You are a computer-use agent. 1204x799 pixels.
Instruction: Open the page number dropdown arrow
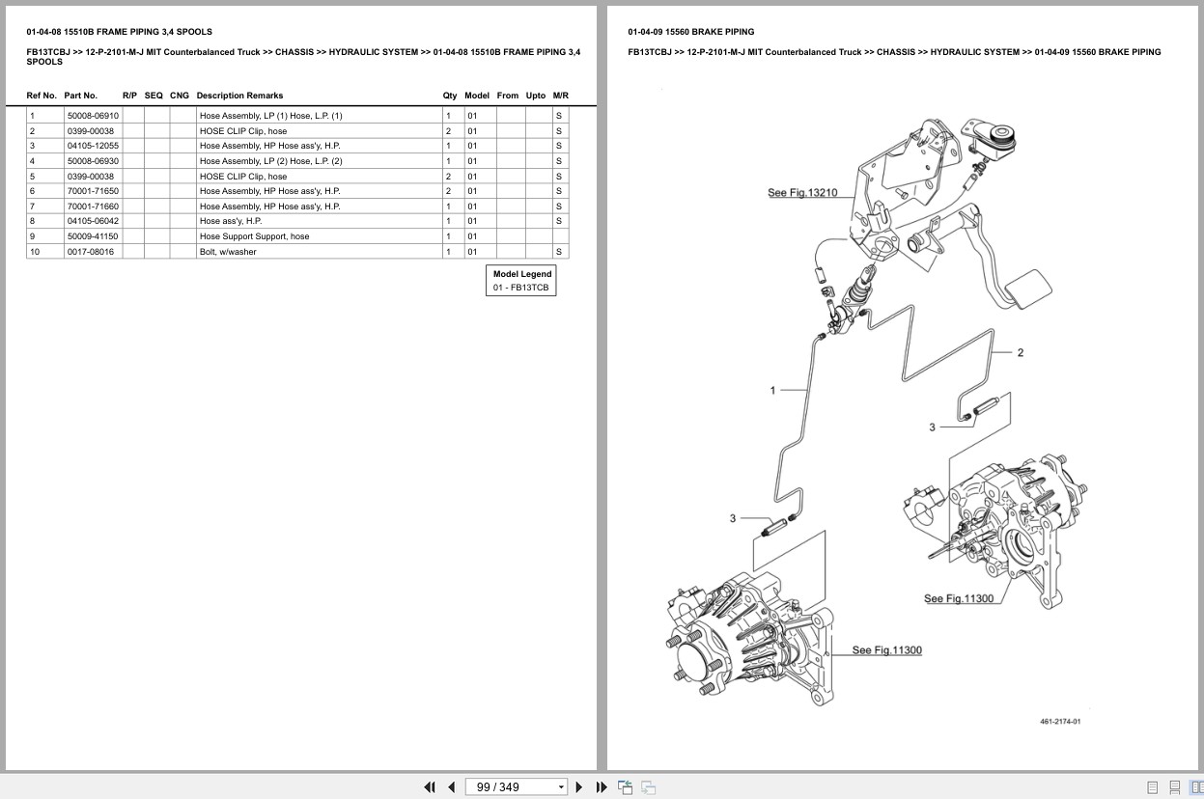point(561,787)
